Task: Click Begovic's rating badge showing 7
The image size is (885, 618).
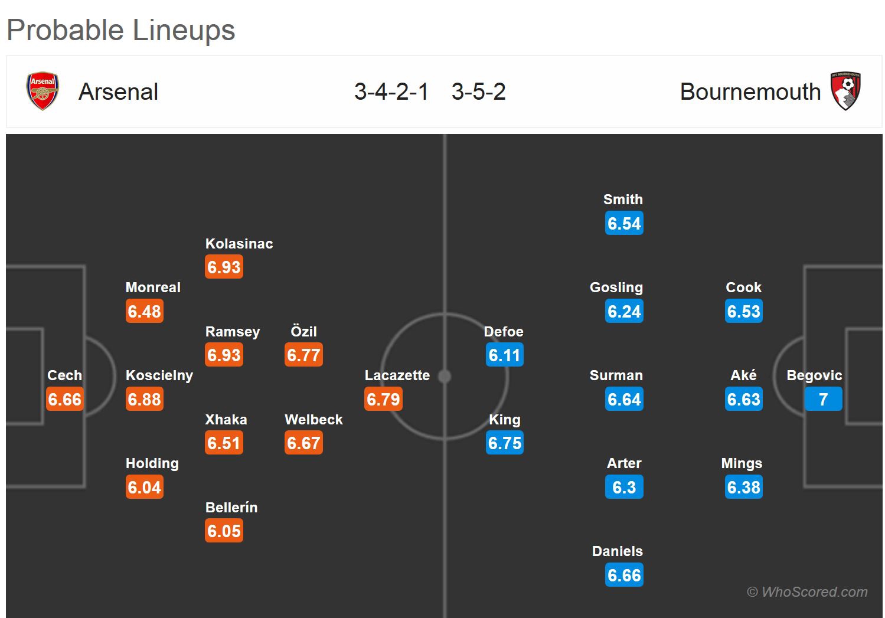Action: tap(823, 400)
